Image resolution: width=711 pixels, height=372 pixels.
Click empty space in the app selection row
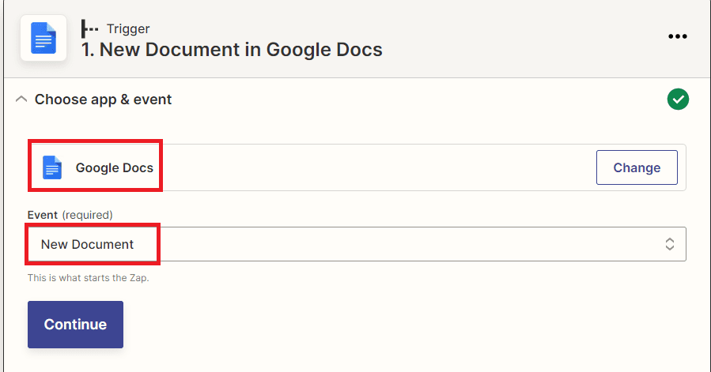pos(372,167)
